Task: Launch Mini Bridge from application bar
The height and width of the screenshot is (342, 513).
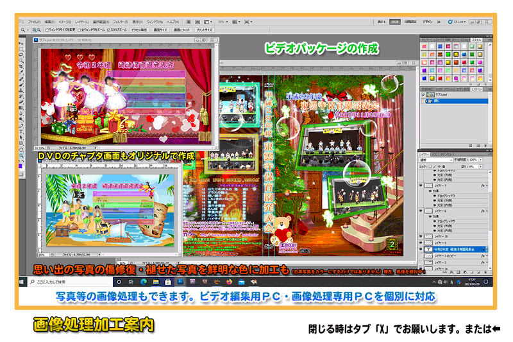Action: coord(198,22)
